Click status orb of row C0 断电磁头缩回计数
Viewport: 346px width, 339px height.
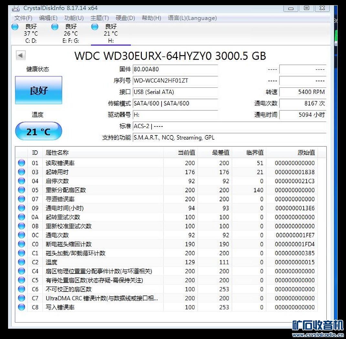click(21, 244)
